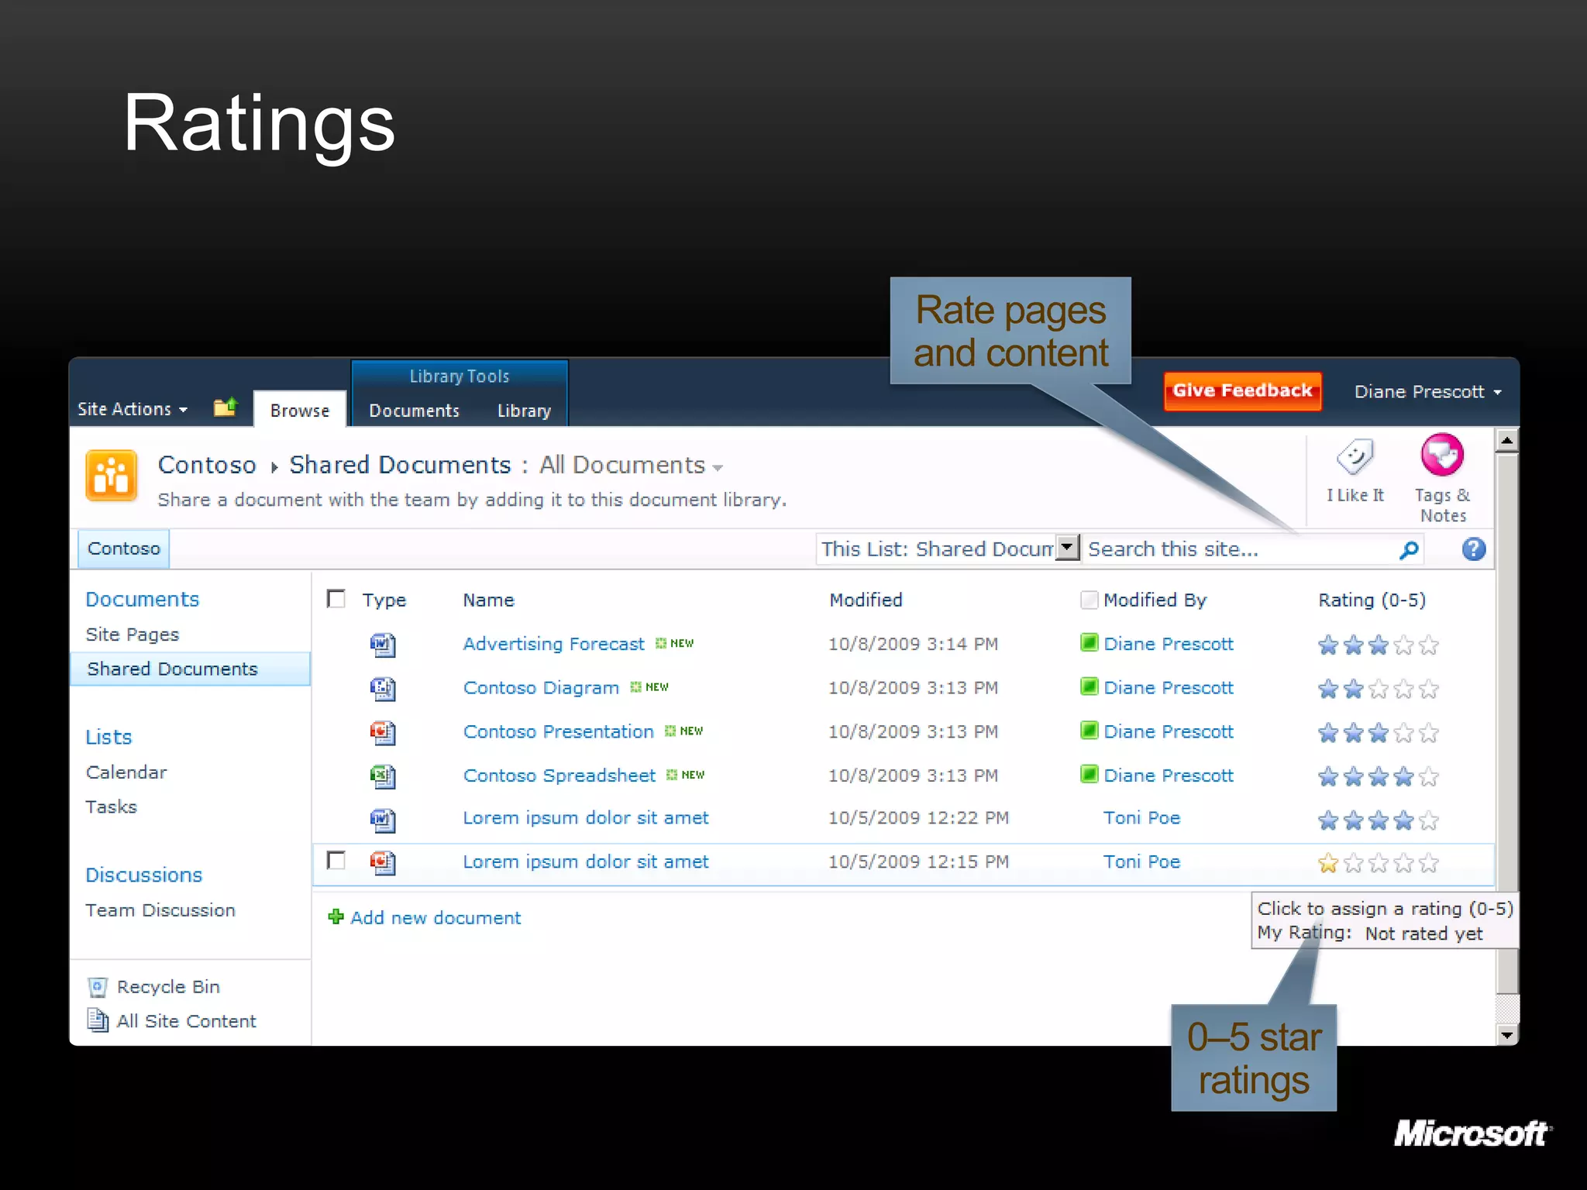Click the Contoso site logo icon
Image resolution: width=1587 pixels, height=1190 pixels.
click(x=112, y=476)
